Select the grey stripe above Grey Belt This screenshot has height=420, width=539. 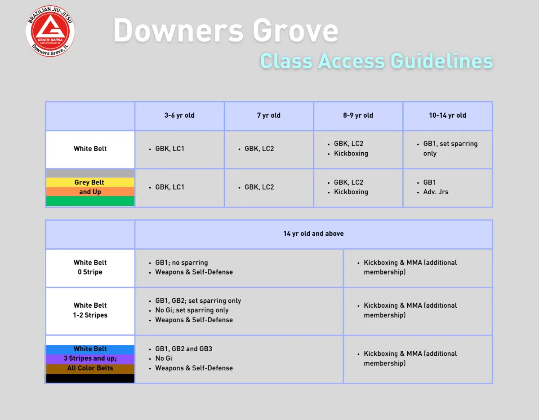point(89,172)
